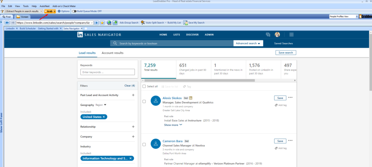Viewport: 372px width, 167px height.
Task: Switch to the Find tab
Action: click(7, 17)
